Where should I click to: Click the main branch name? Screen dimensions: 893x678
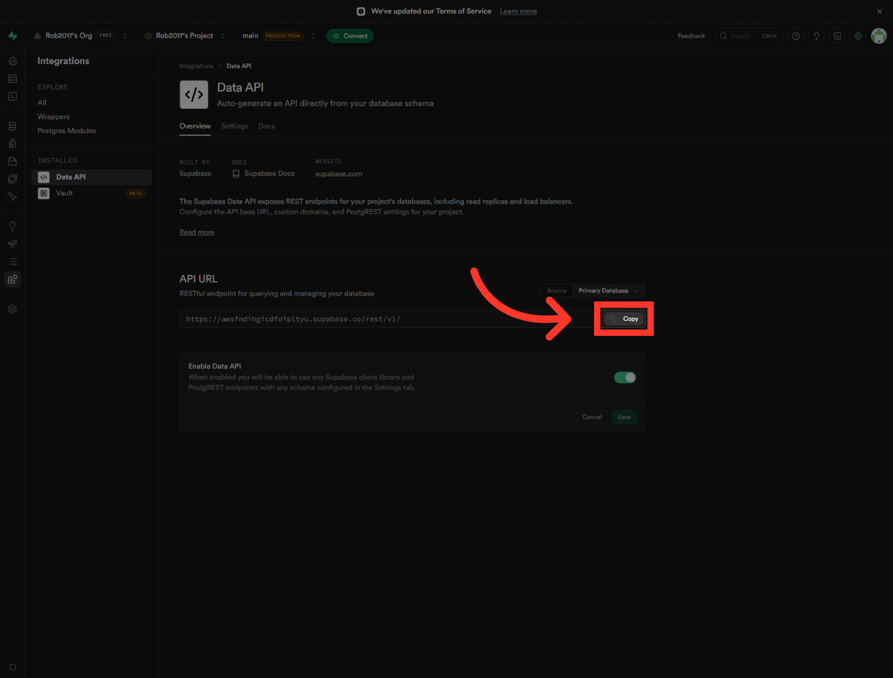251,36
